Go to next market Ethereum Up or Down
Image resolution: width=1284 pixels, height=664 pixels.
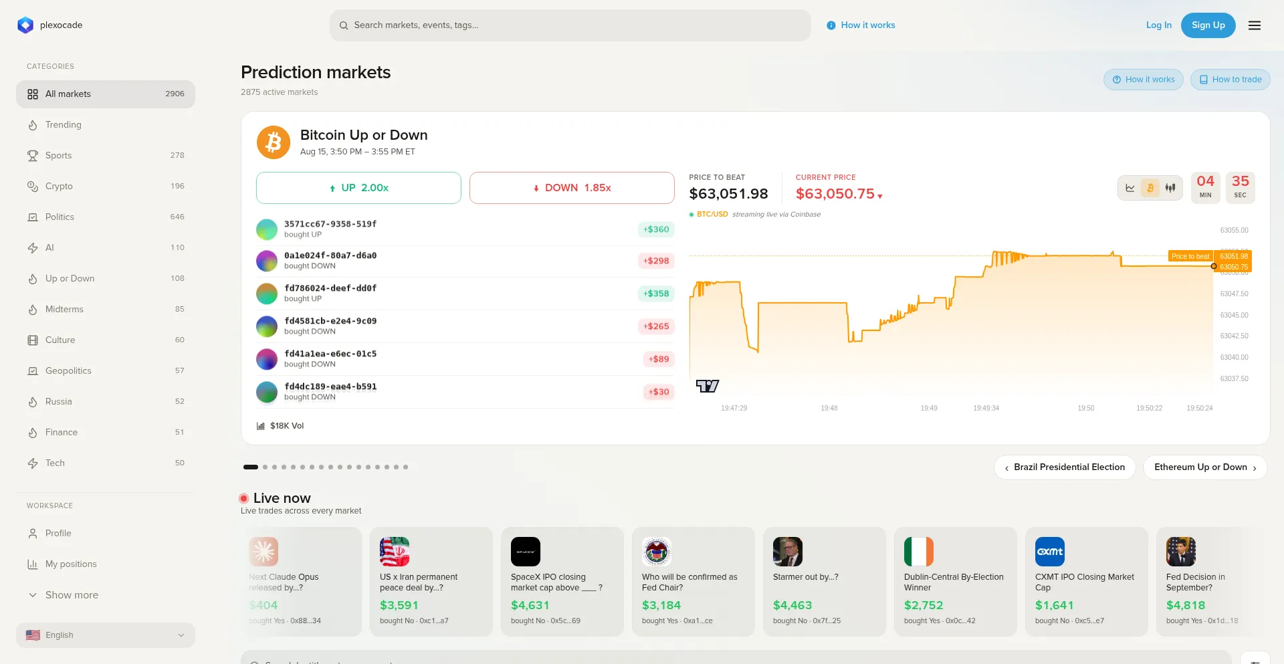point(1205,467)
